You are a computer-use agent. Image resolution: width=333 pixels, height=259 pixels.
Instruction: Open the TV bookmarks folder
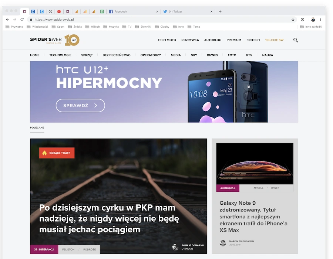coord(127,27)
